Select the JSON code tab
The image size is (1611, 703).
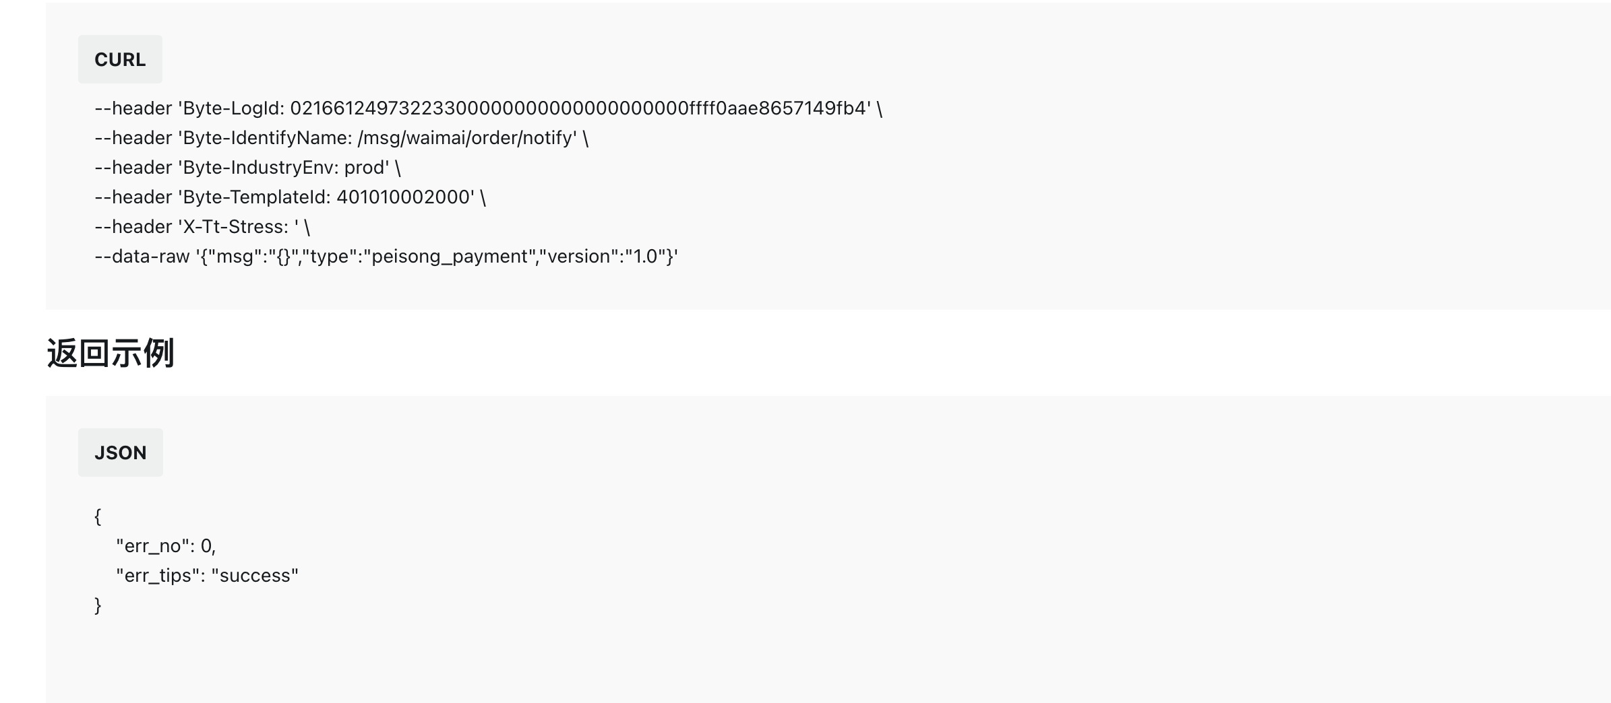click(x=121, y=453)
